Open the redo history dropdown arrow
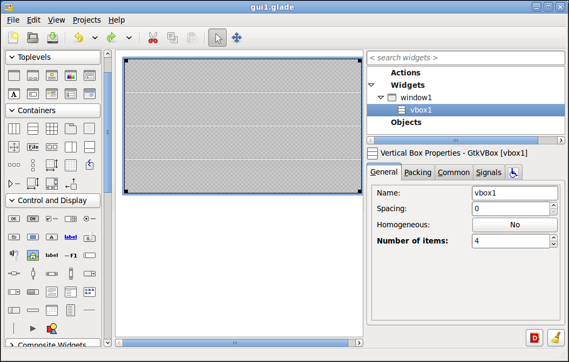 tap(129, 38)
